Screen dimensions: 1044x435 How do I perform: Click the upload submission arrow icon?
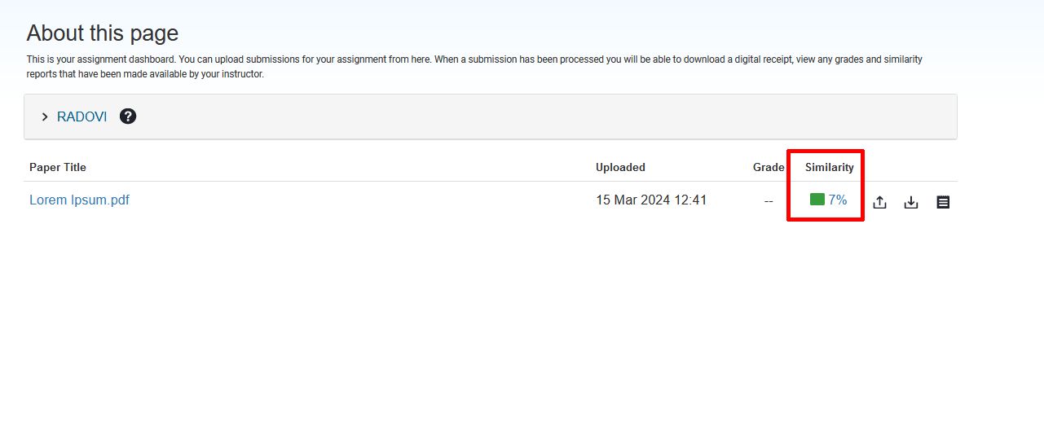pyautogui.click(x=879, y=202)
